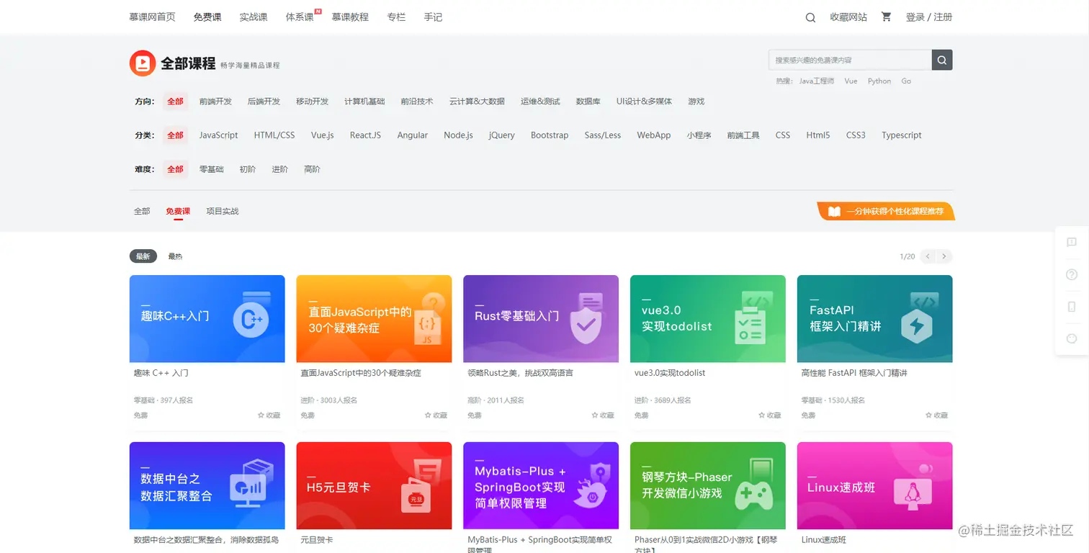Open the Linux速成班 course thumbnail

875,485
